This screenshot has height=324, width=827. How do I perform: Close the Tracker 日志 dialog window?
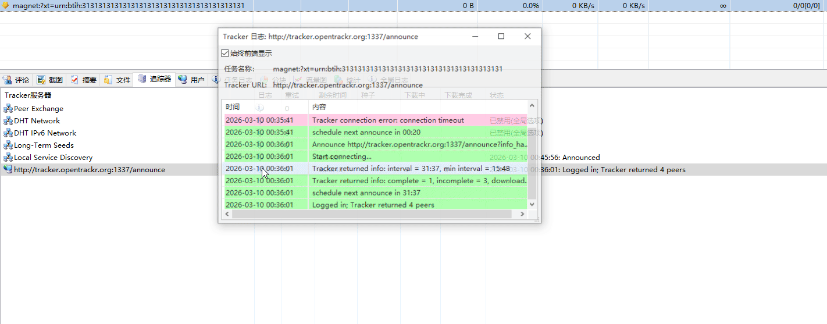(527, 37)
